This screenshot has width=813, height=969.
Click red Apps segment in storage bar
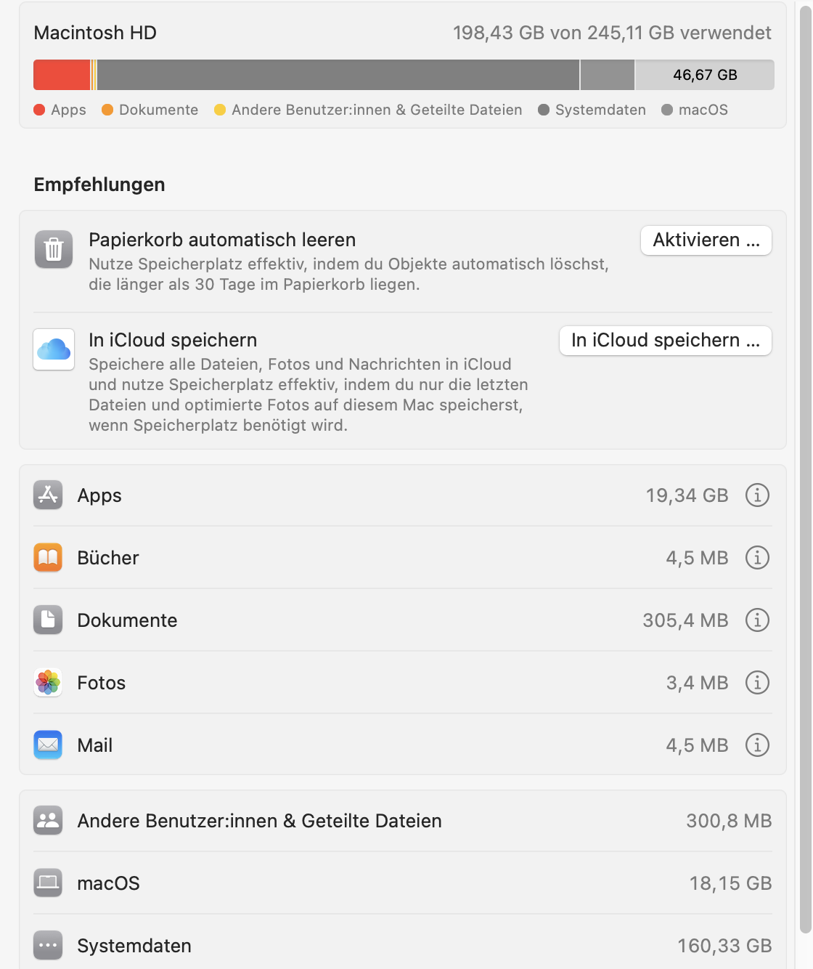(62, 75)
